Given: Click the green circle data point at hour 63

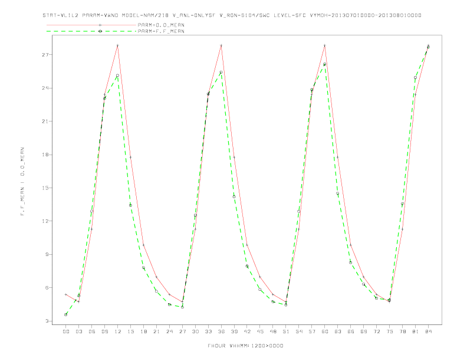Looking at the screenshot, I should pyautogui.click(x=338, y=193).
